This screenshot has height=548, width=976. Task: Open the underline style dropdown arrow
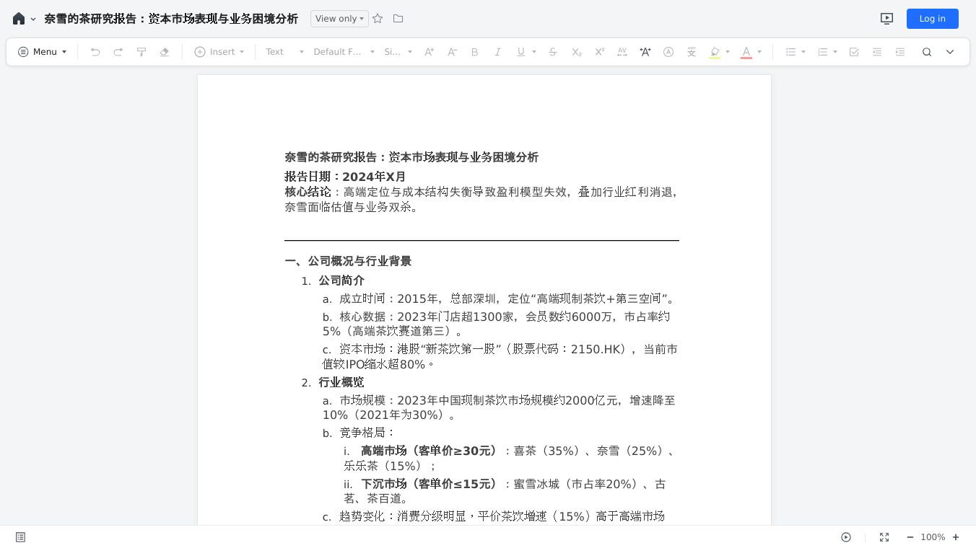(x=534, y=52)
